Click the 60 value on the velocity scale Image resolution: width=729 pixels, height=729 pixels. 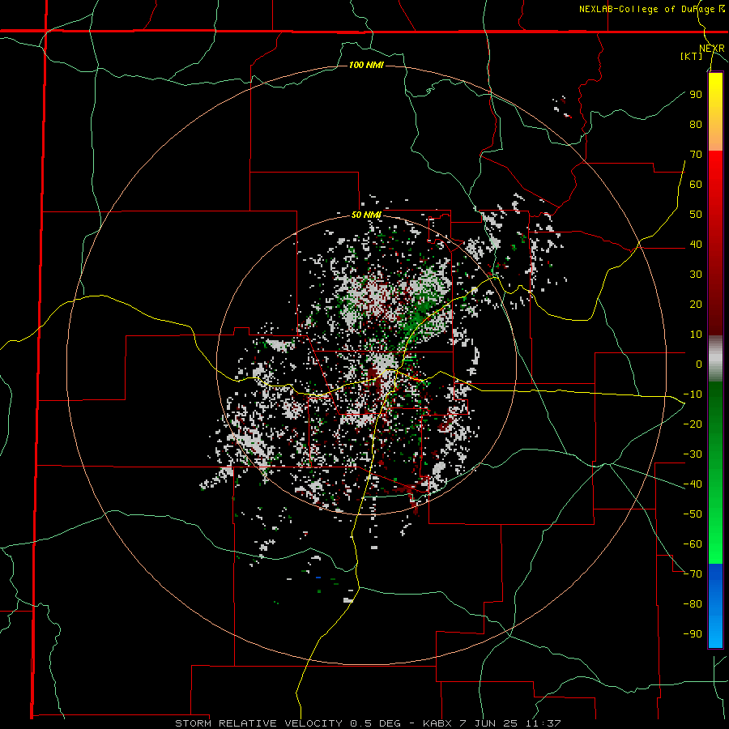tap(696, 185)
